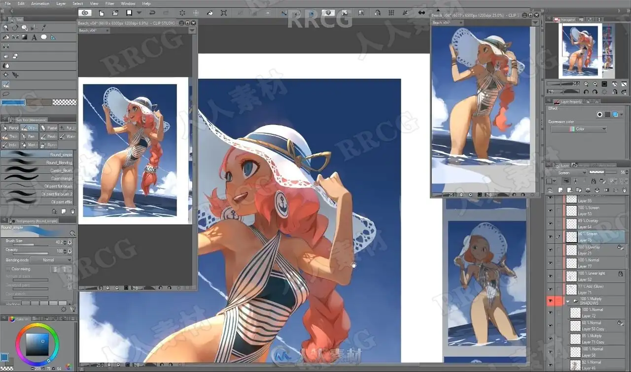Open Opacity dynamics settings button
The height and width of the screenshot is (372, 631).
[x=70, y=251]
